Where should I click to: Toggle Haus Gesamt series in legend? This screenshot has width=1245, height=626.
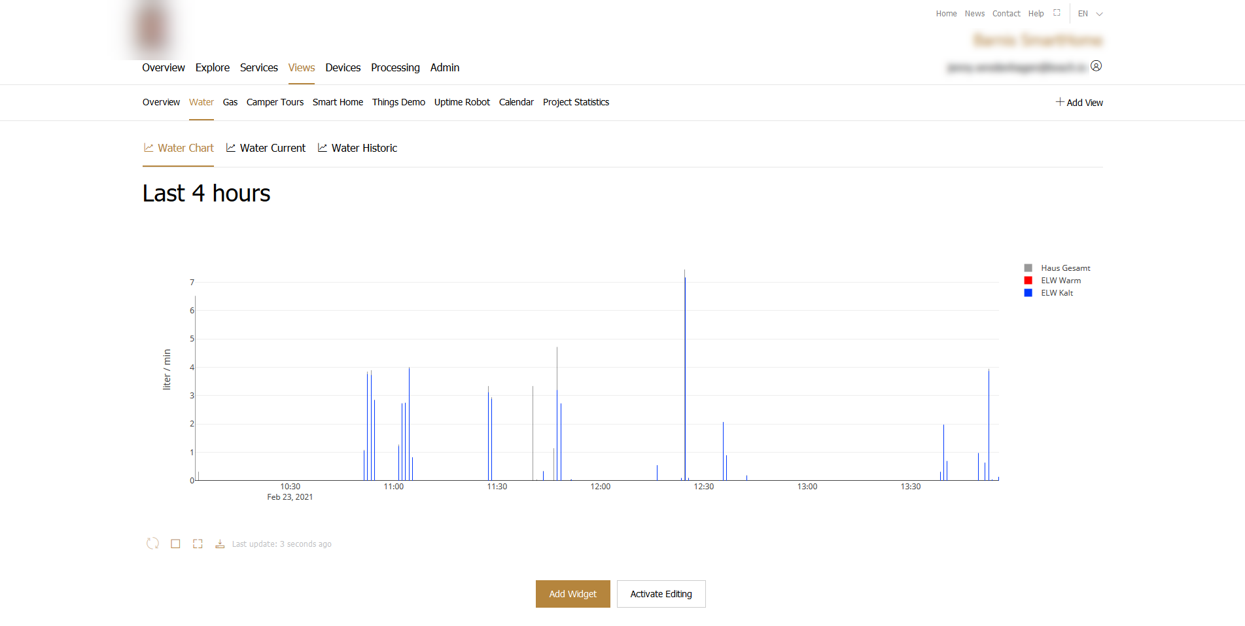click(x=1065, y=268)
